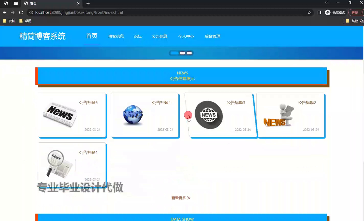Viewport: 364px width, 221px height.
Task: Open the 其他书签 bookmarks folder
Action: (x=355, y=21)
